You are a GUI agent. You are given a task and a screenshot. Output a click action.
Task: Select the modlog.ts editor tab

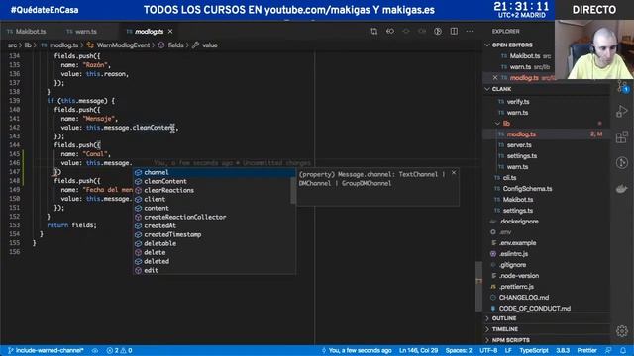[145, 31]
